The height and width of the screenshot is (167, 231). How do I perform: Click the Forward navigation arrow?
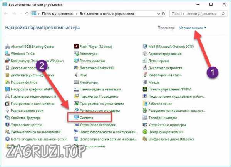14,14
